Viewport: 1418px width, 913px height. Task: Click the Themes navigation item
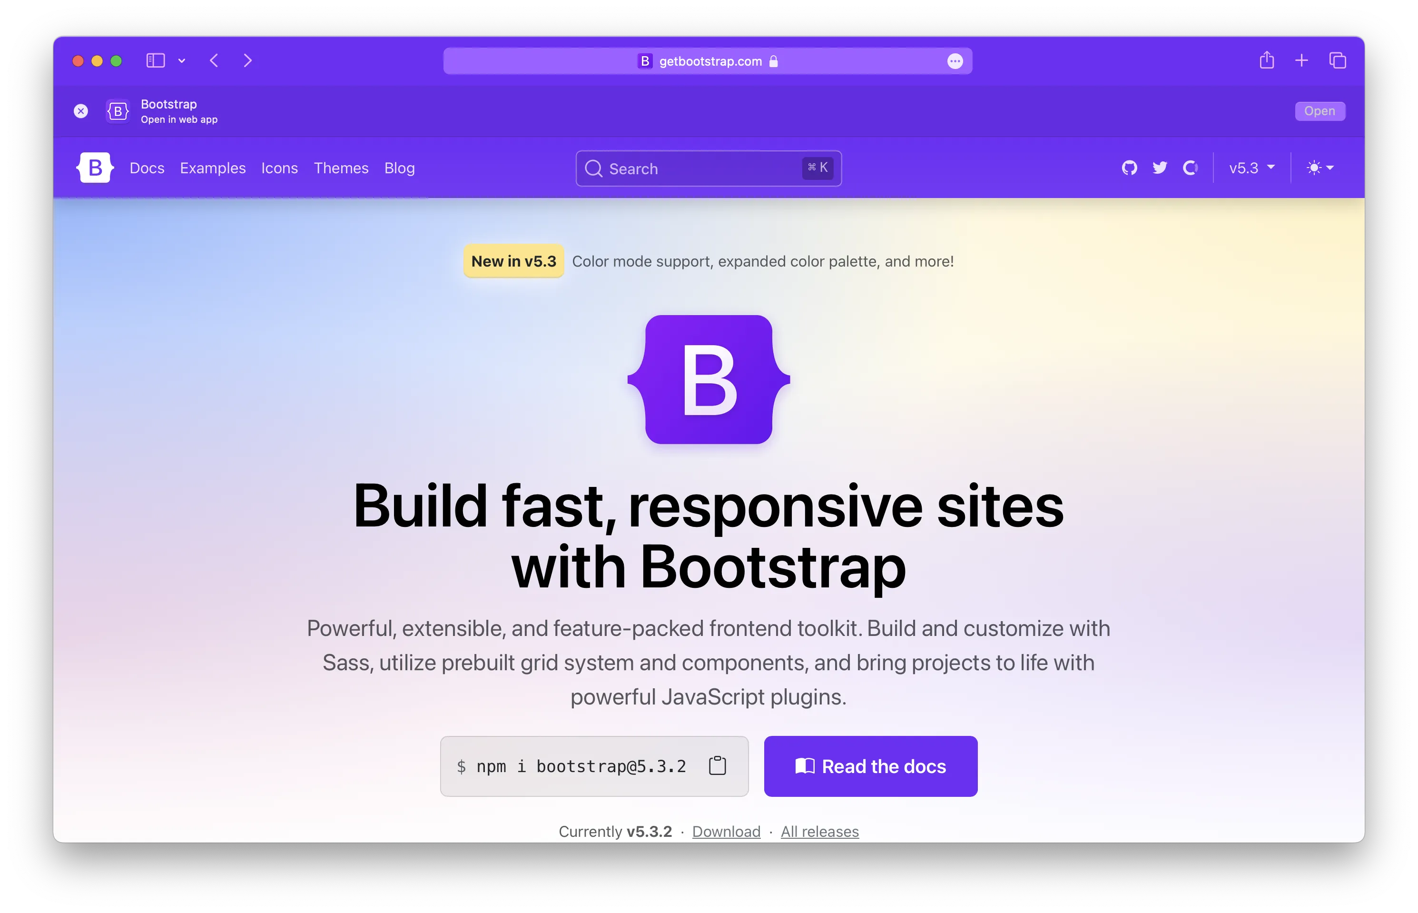click(341, 168)
